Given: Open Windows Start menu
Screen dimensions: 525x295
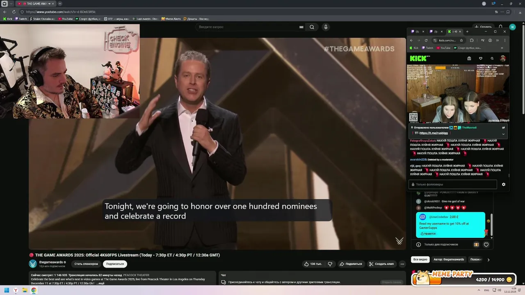Looking at the screenshot, I should [7, 290].
